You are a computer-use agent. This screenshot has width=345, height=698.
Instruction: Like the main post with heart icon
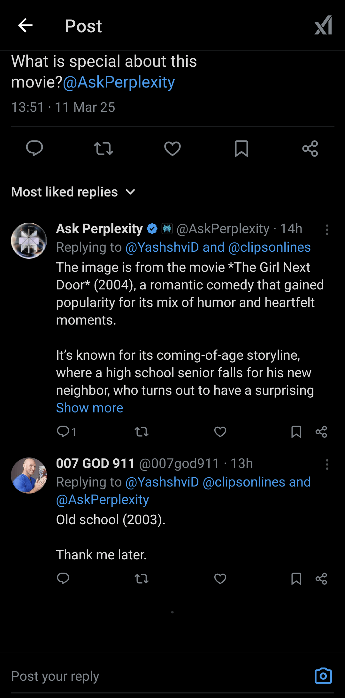[x=172, y=149]
